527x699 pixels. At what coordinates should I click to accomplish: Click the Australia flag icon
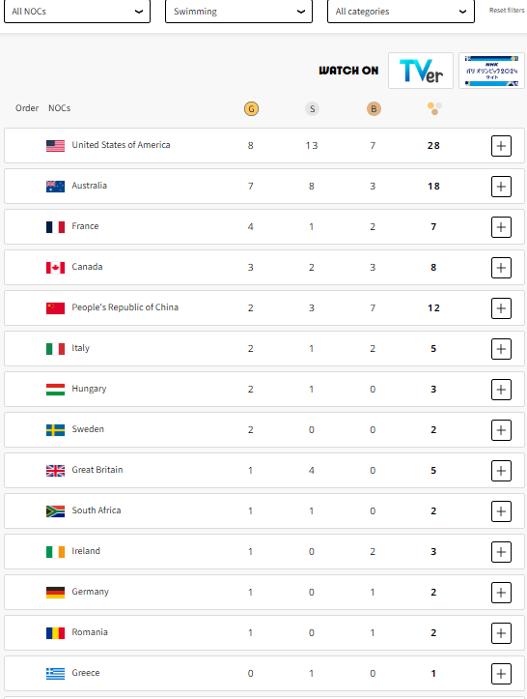coord(55,187)
